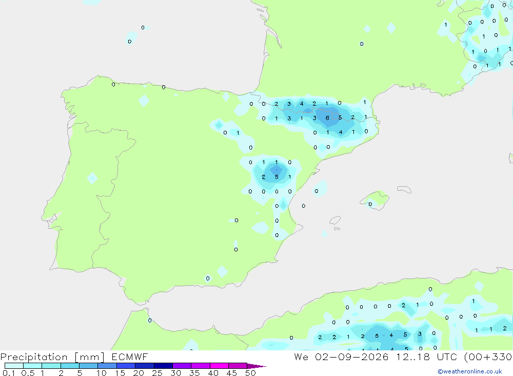513x376 pixels.
Task: Click the lightest 0.1–0.5 mm legend swatch
Action: point(14,366)
